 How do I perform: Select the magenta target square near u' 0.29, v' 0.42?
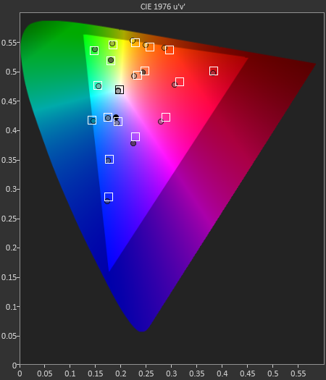coord(166,117)
